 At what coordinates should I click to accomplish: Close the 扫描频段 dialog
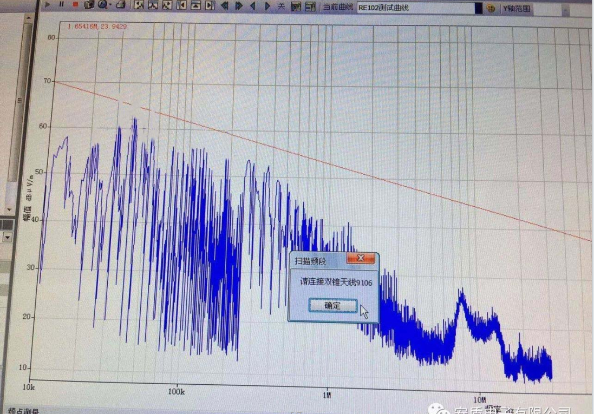pyautogui.click(x=361, y=259)
